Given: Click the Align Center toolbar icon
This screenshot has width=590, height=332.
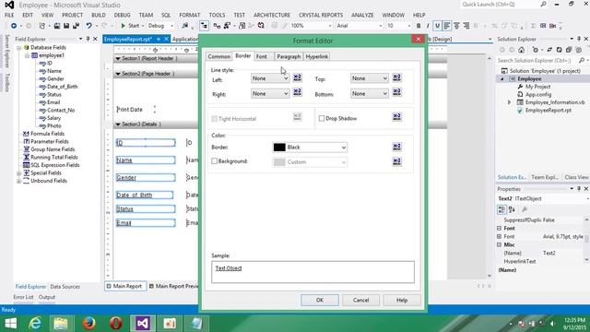Looking at the screenshot, I should pyautogui.click(x=456, y=26).
